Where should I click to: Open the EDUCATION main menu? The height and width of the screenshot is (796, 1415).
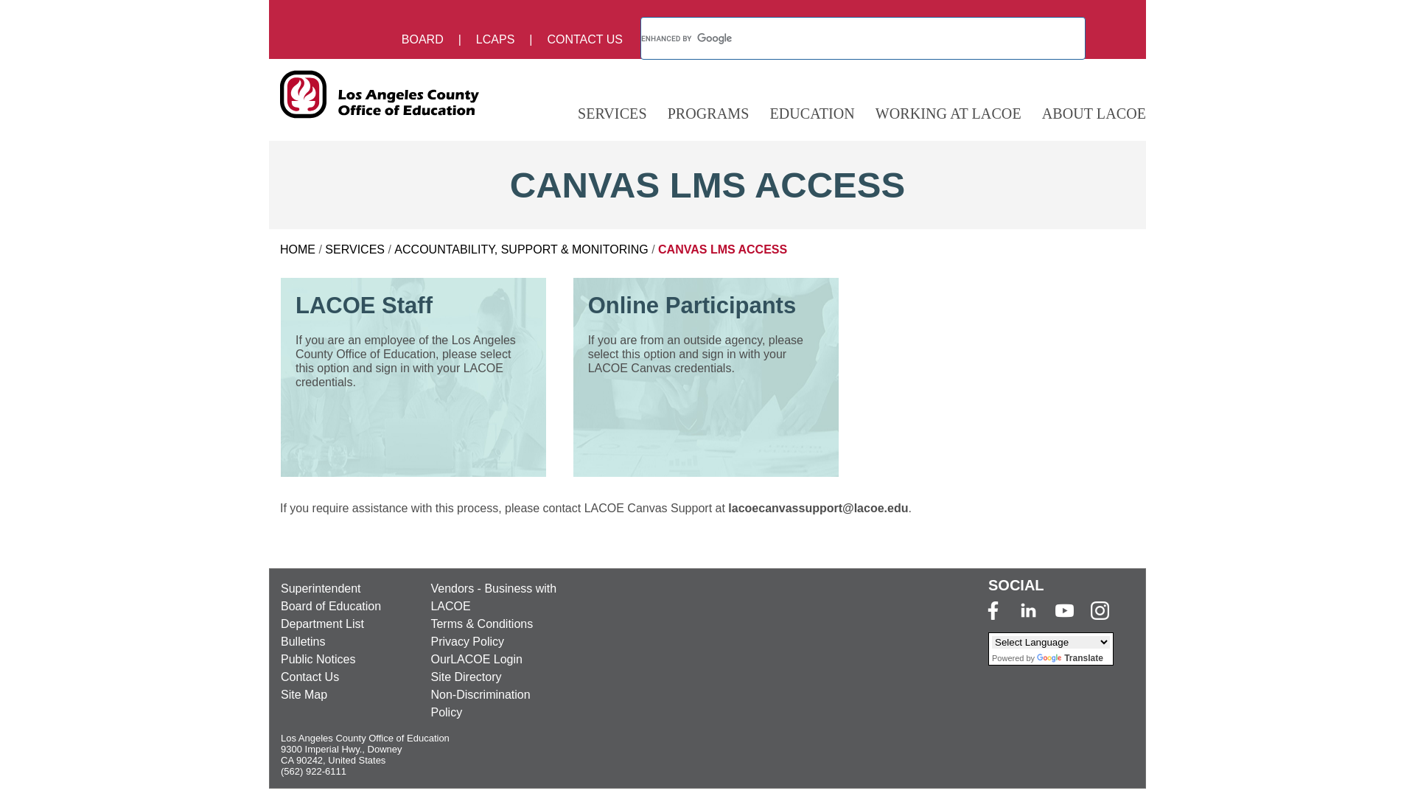(812, 114)
